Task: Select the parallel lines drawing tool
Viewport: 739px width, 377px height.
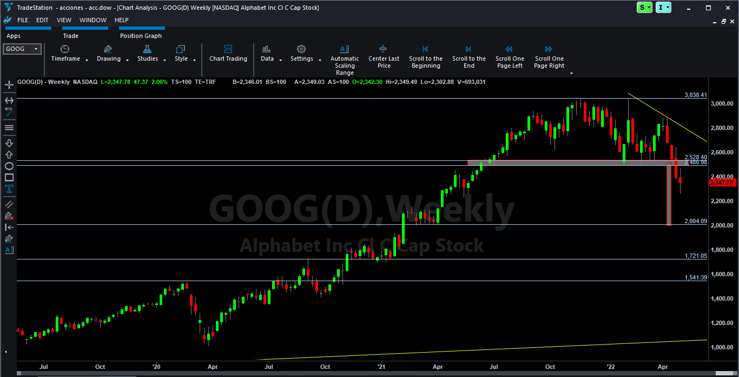Action: pyautogui.click(x=9, y=204)
